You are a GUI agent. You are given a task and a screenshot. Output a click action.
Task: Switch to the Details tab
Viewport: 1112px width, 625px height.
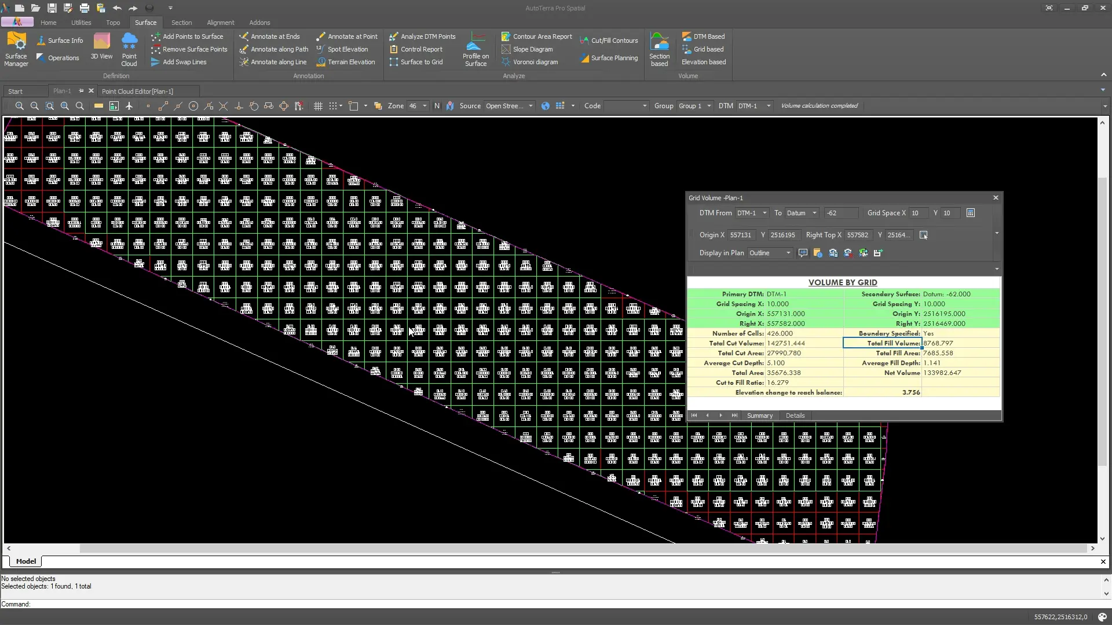(795, 416)
